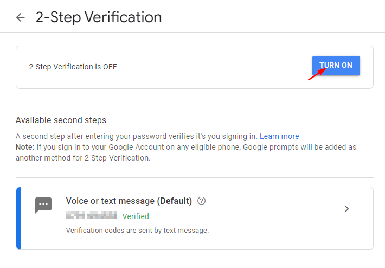Click "Verification codes are sent by text message" text
Image resolution: width=385 pixels, height=268 pixels.
point(137,231)
